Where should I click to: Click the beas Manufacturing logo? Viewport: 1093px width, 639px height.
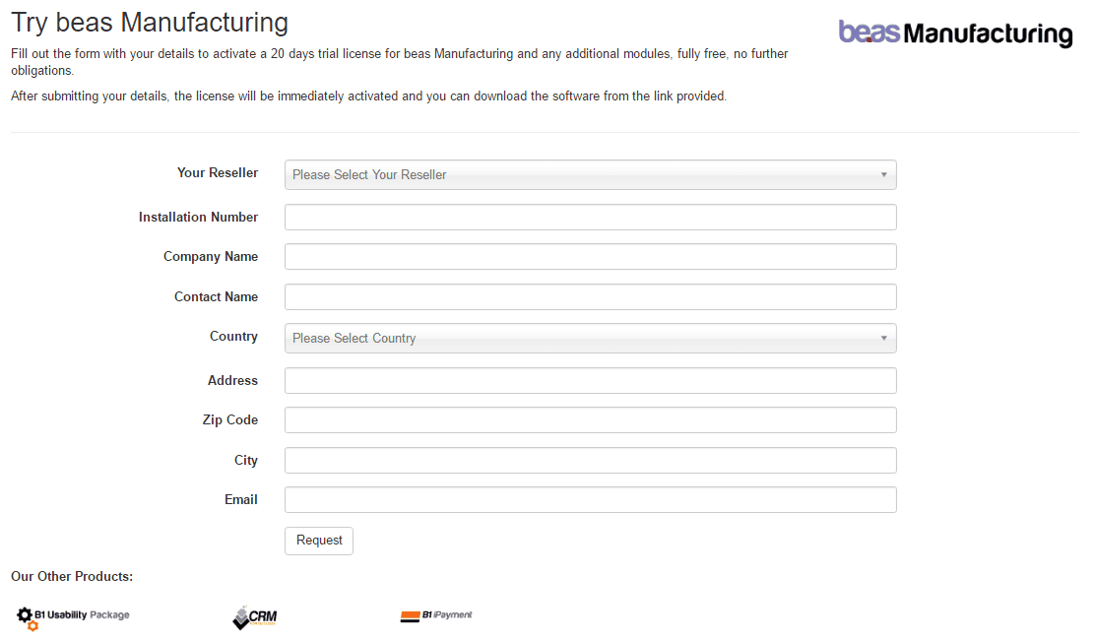(954, 32)
